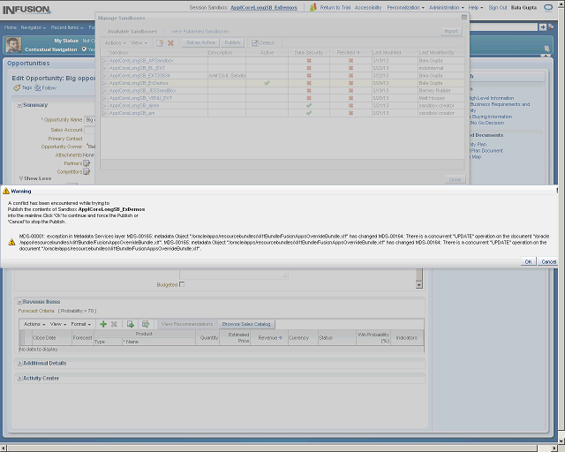The width and height of the screenshot is (565, 452).
Task: Click the delete X icon in Revenue Items toolbar
Action: coord(114,324)
